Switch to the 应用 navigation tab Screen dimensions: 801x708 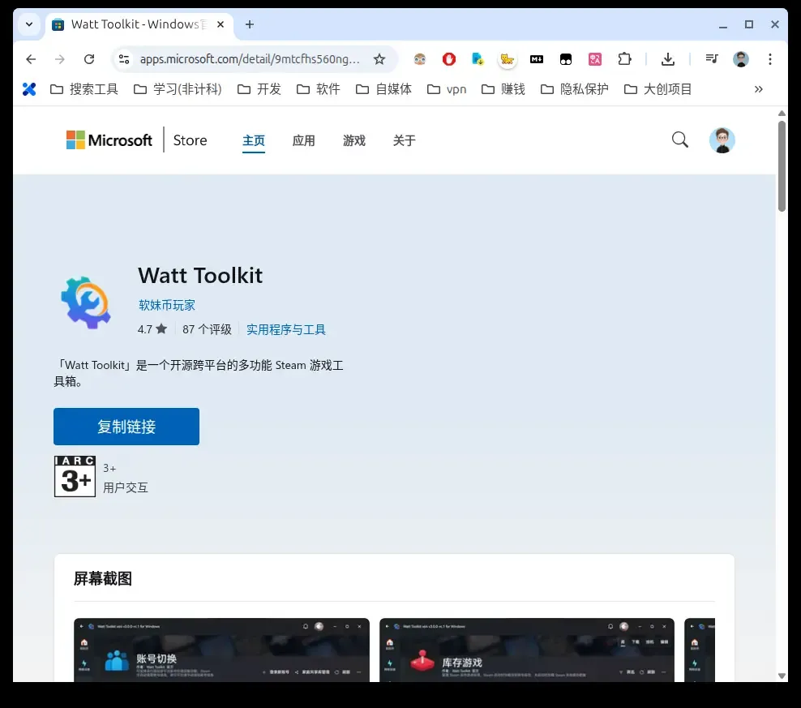coord(304,139)
